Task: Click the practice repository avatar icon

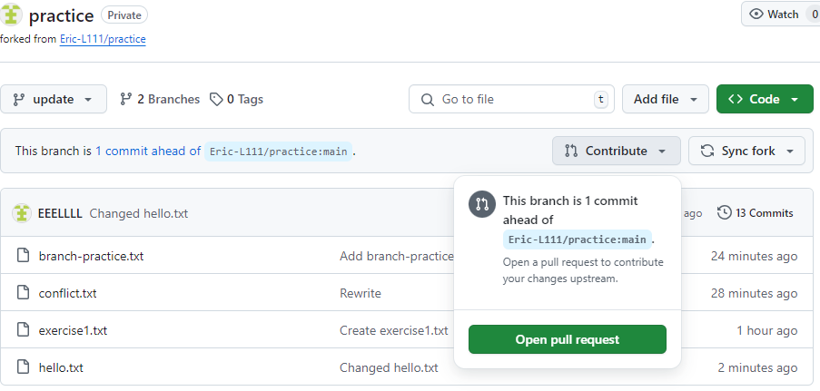Action: [x=11, y=15]
